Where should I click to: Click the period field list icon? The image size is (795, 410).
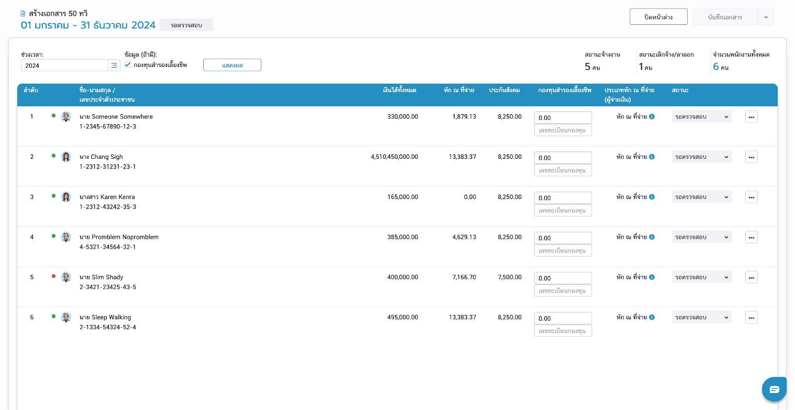114,66
